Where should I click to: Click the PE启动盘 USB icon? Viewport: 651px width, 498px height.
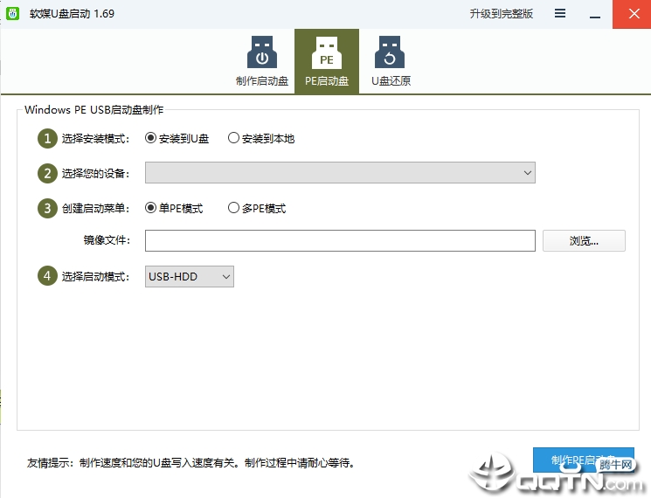click(x=326, y=52)
